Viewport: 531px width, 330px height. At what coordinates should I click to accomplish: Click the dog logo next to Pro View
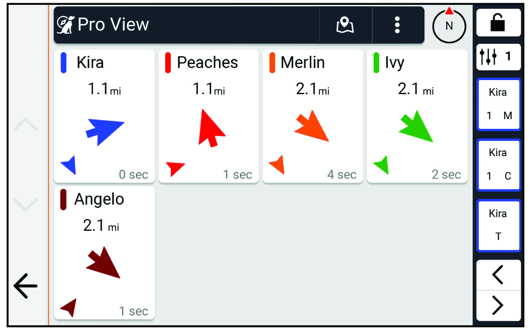pos(66,25)
